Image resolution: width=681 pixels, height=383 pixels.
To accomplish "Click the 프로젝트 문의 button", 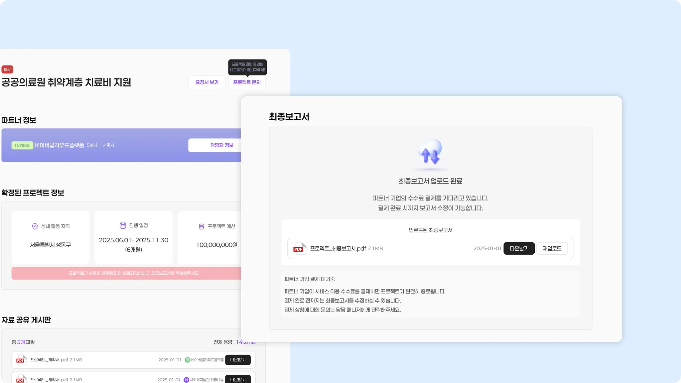I will [x=247, y=82].
